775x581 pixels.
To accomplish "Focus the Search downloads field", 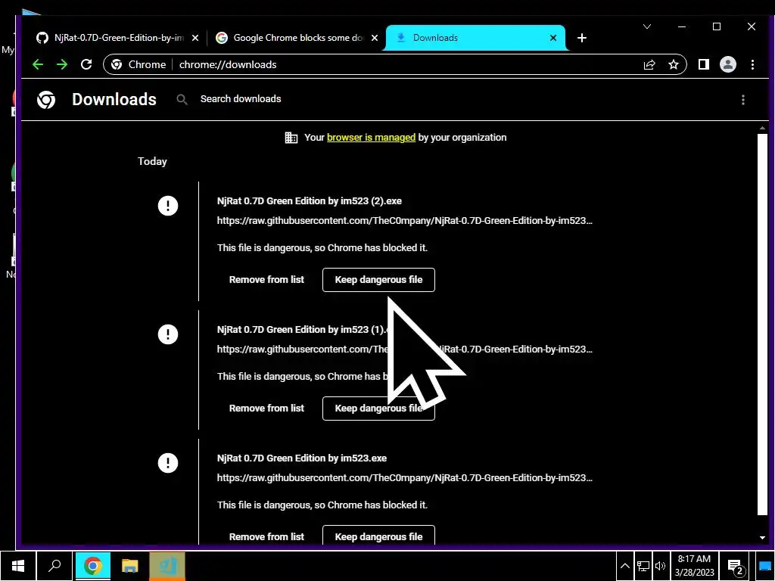I will [x=240, y=99].
